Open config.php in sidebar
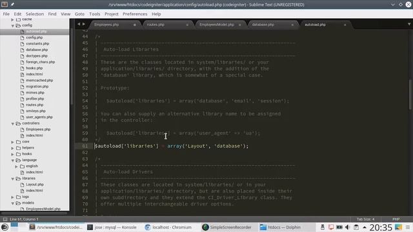 (34, 37)
